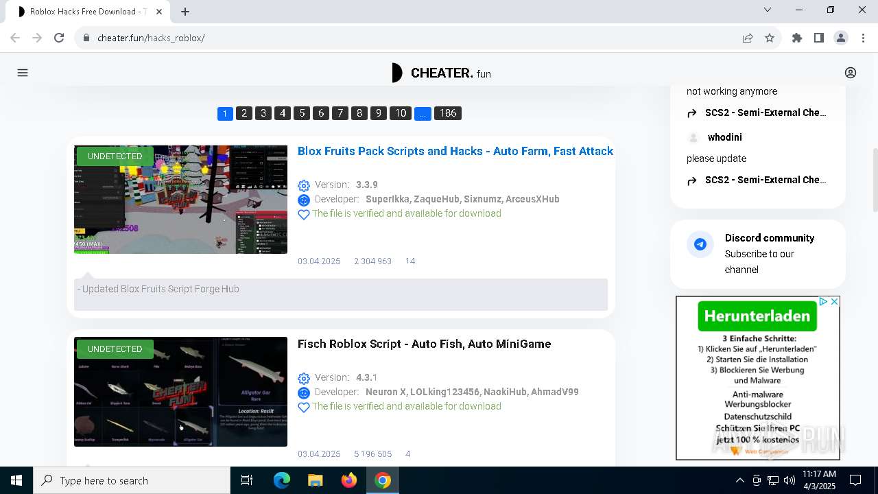The width and height of the screenshot is (878, 494).
Task: Open the hamburger menu on Cheater.fun
Action: pos(23,73)
